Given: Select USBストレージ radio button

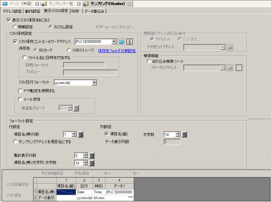Looking at the screenshot, I should [69, 50].
